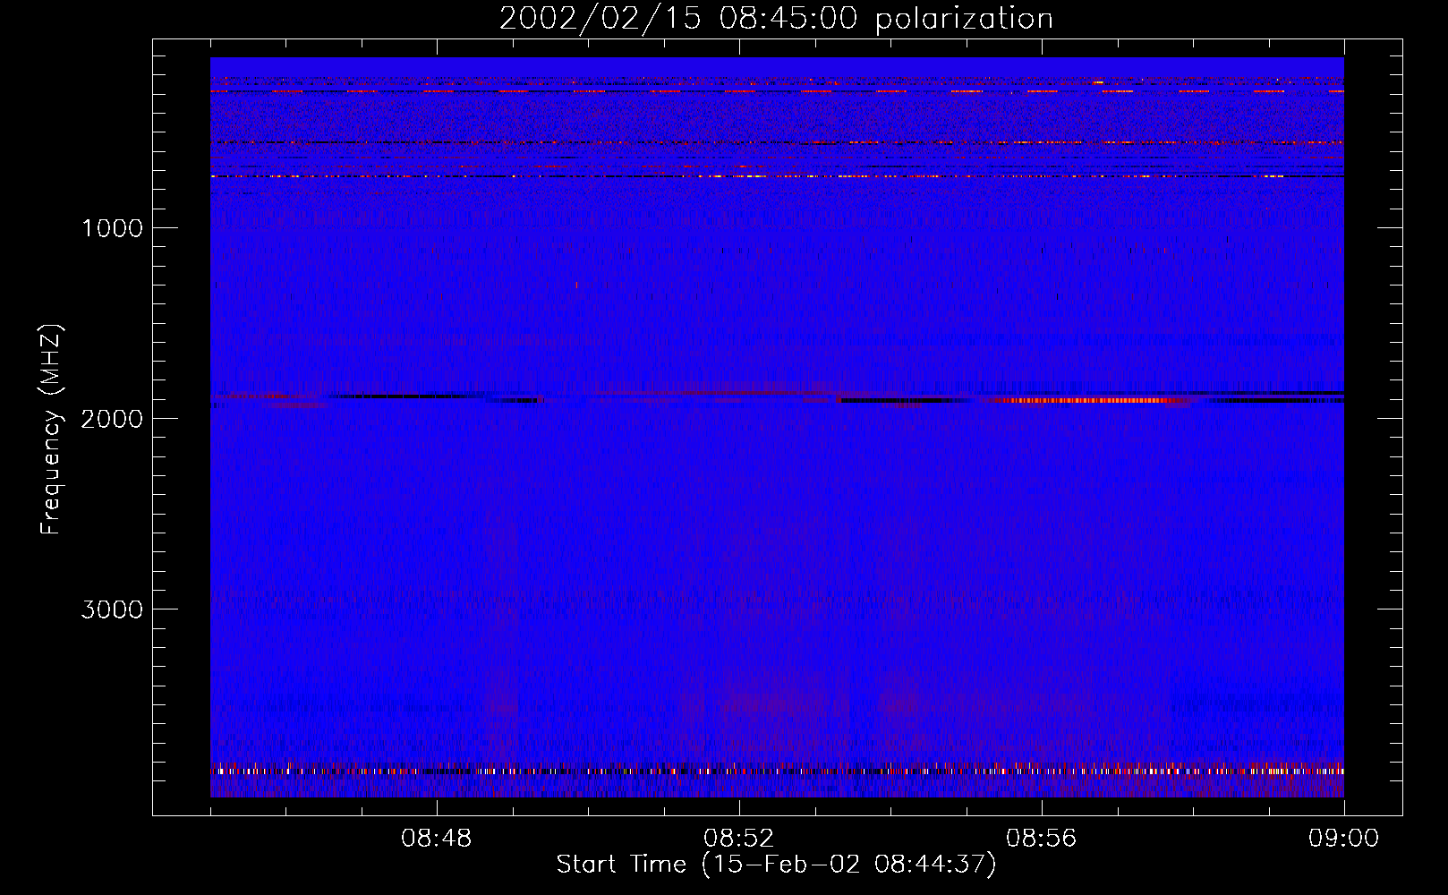1448x895 pixels.
Task: Select the 'Frequency (MHZ)' y-axis label
Action: pos(51,430)
